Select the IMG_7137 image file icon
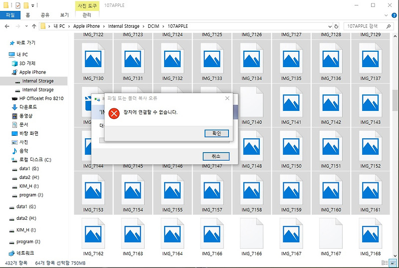This screenshot has width=399, height=268. click(370, 58)
